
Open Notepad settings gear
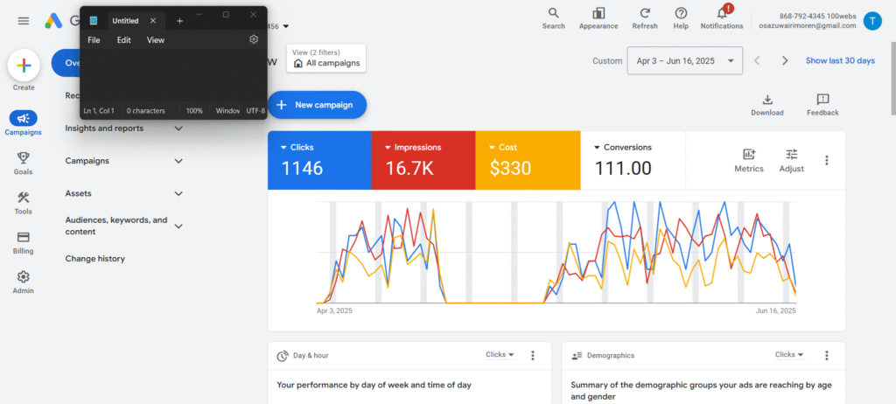[x=254, y=39]
